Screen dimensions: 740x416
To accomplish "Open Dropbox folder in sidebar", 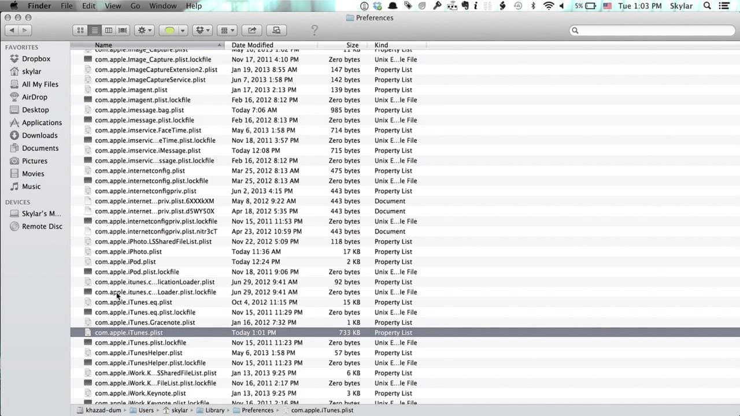I will pos(36,59).
